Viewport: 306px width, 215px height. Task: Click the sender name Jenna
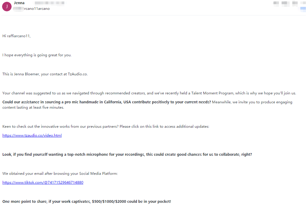click(x=19, y=3)
